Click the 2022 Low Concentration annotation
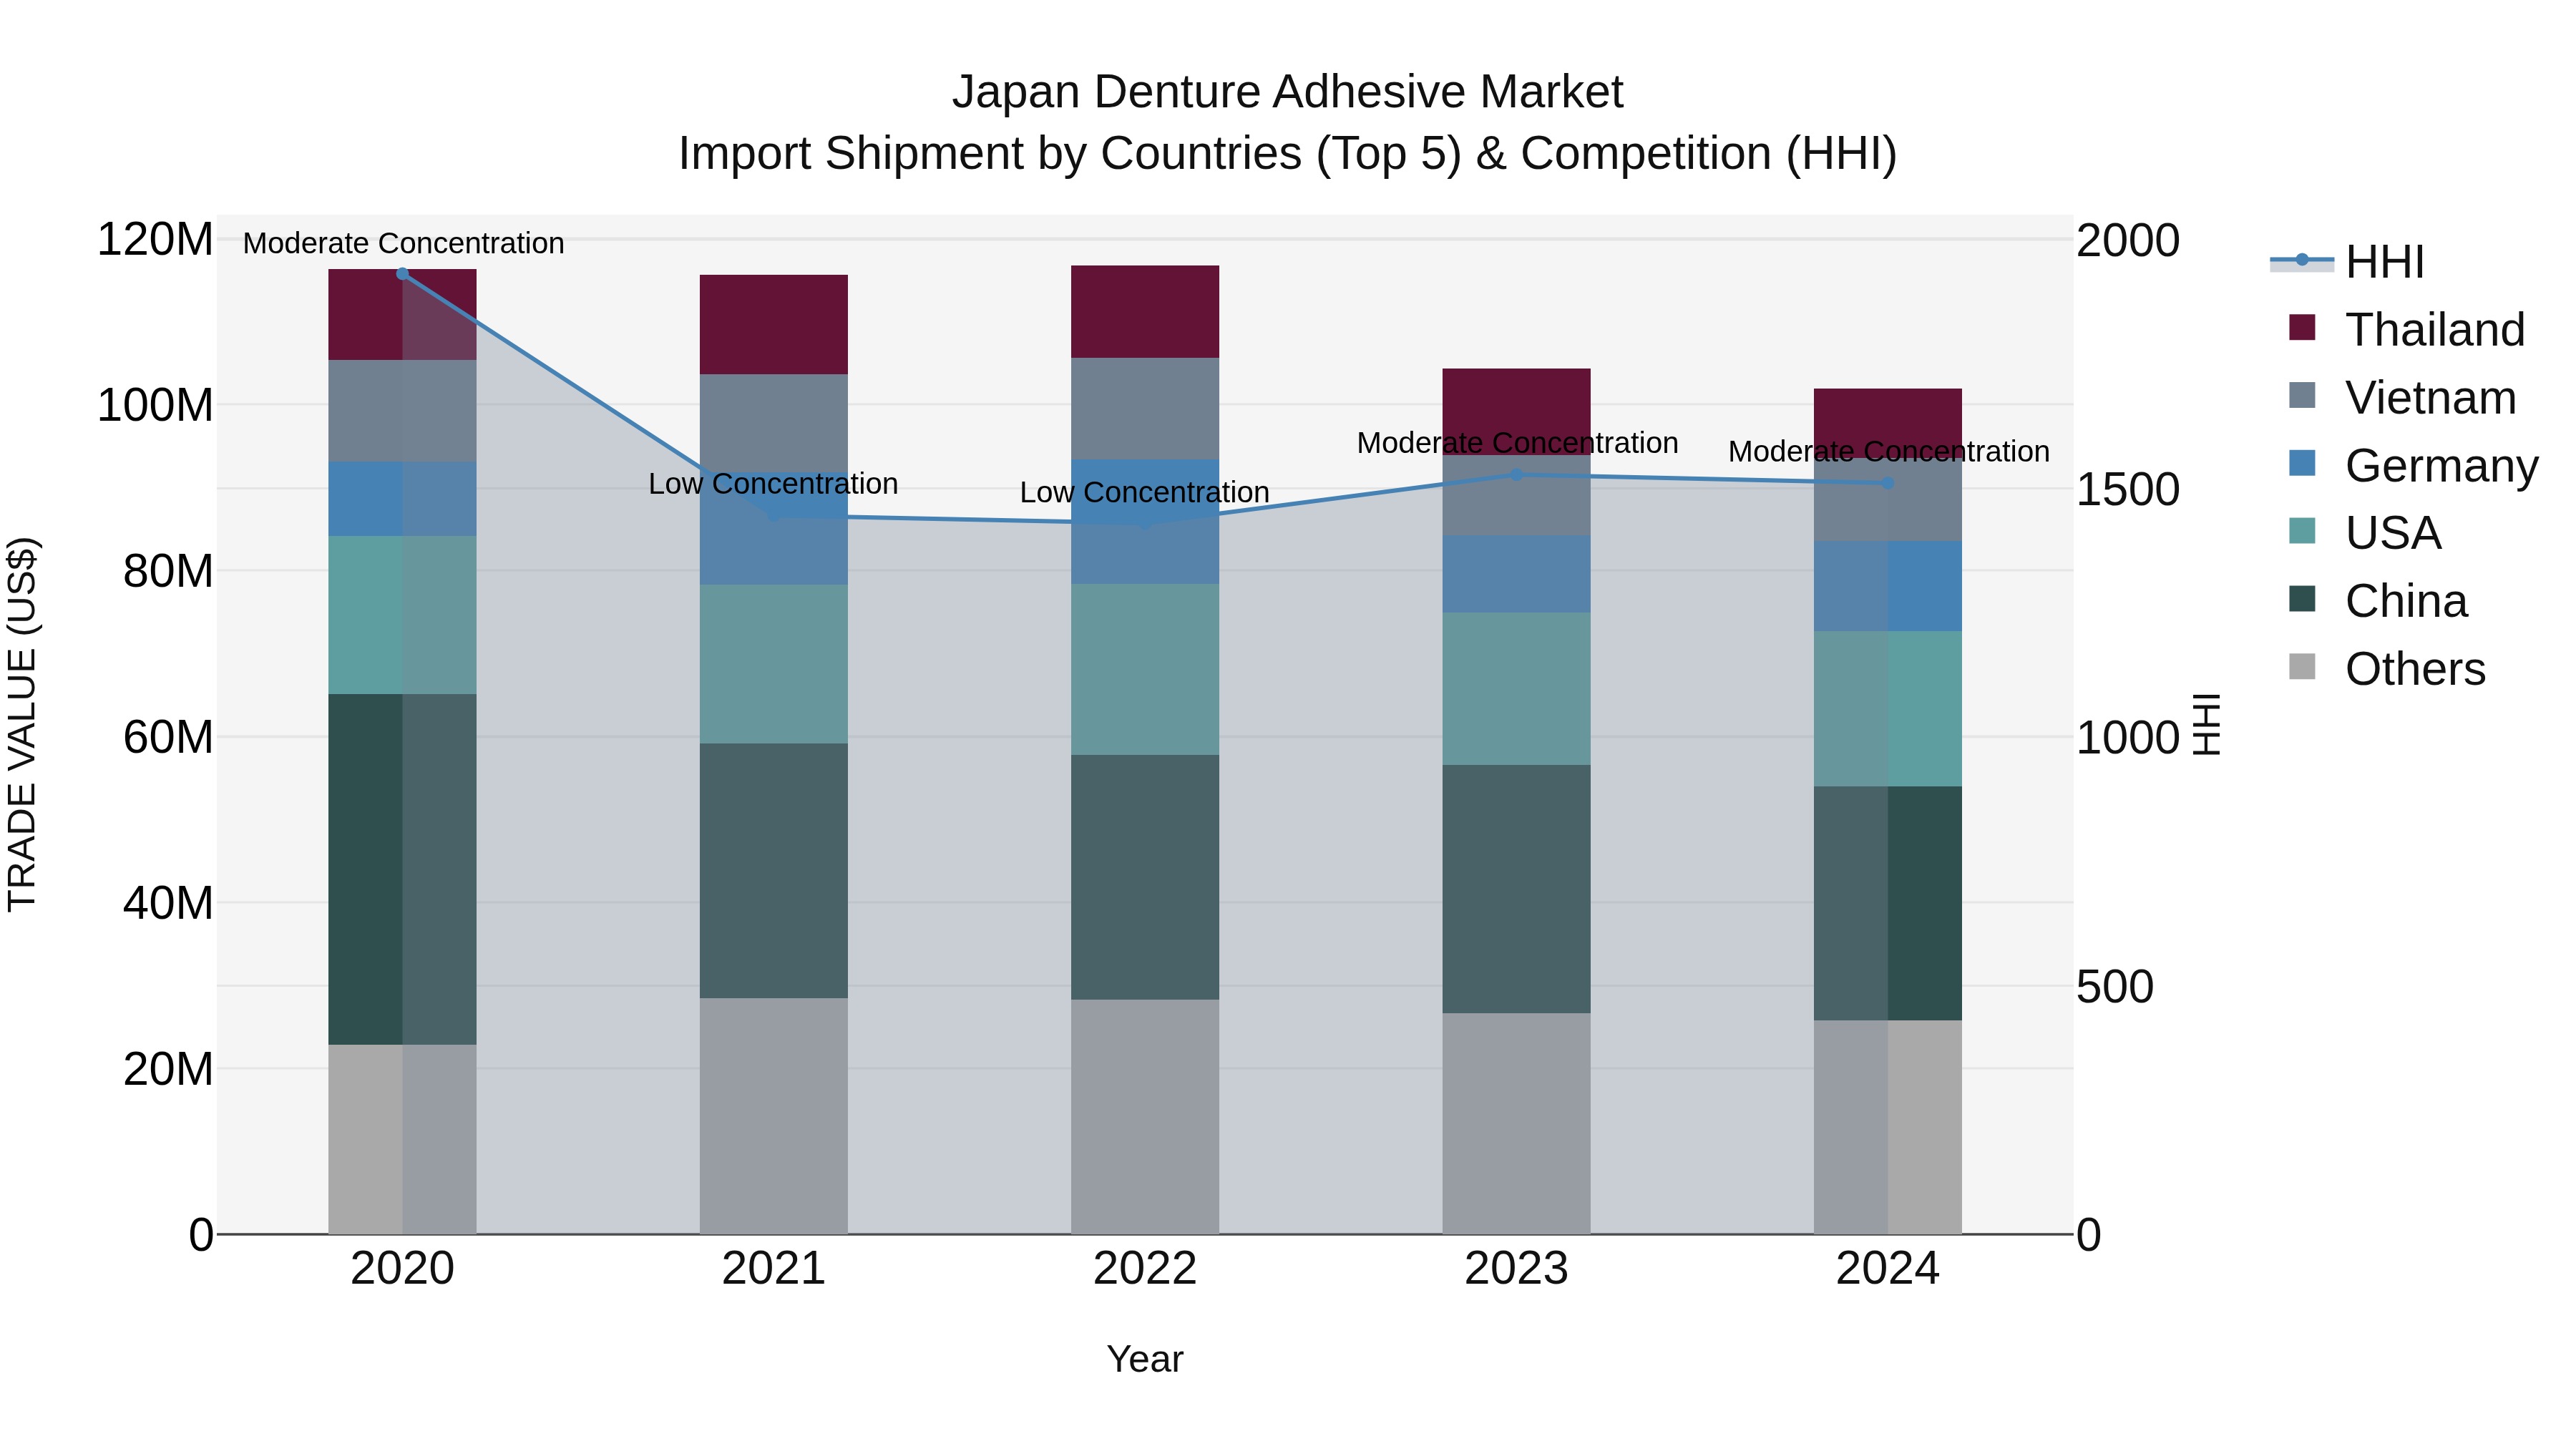Screen dimensions: 2576x1449 1145,493
